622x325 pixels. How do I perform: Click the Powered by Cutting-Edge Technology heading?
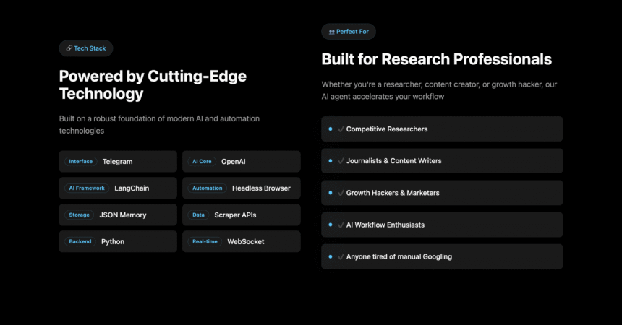point(153,84)
